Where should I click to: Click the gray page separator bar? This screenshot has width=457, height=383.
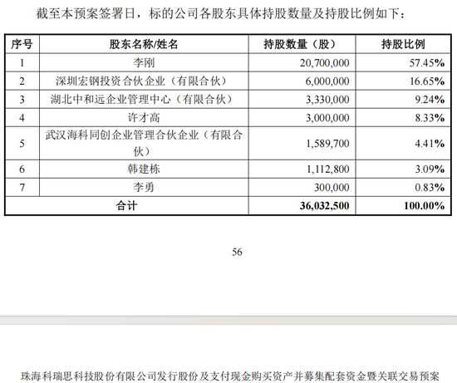point(228,320)
